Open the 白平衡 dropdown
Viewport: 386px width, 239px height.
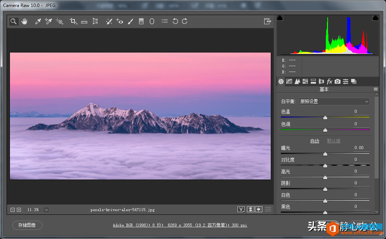click(x=334, y=102)
